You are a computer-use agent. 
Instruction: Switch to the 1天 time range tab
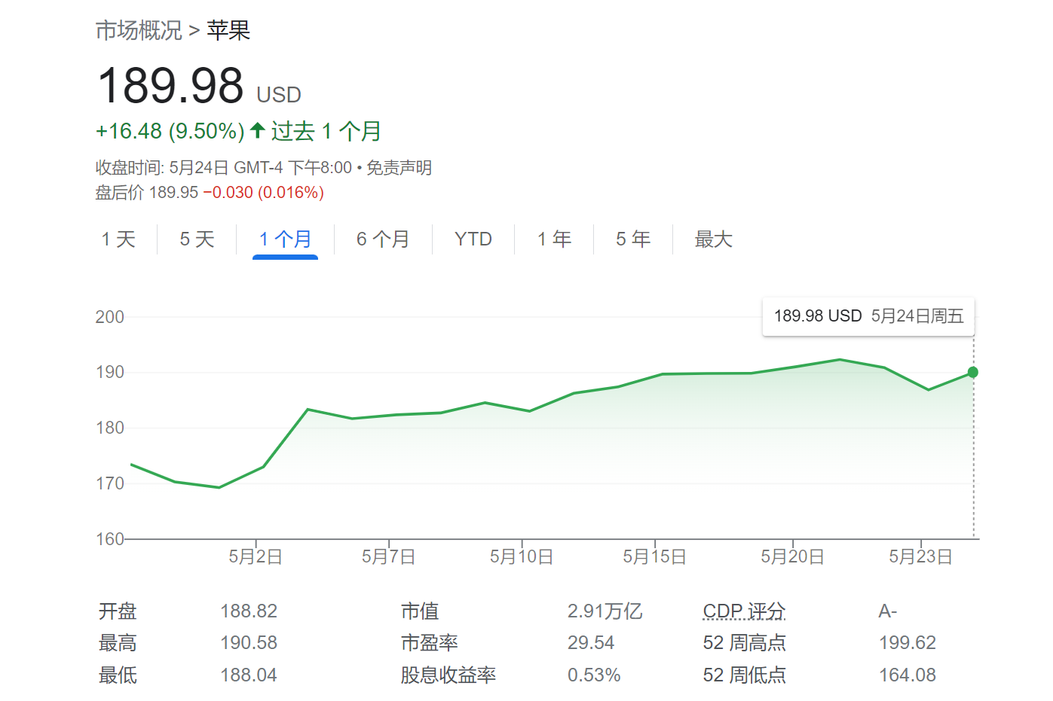118,239
